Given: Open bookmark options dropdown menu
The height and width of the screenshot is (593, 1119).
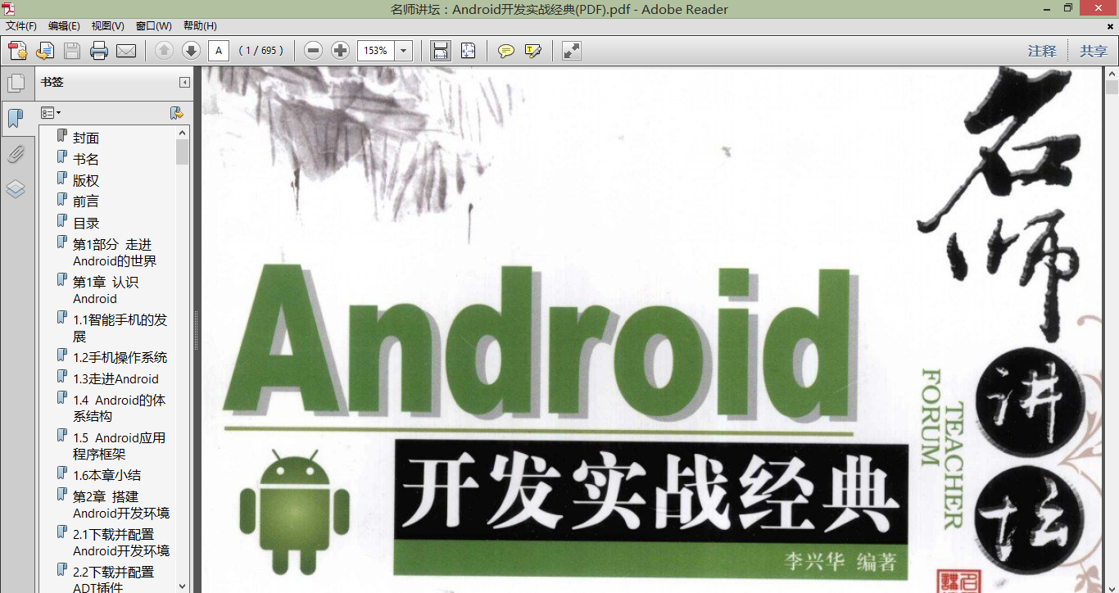Looking at the screenshot, I should (x=51, y=113).
